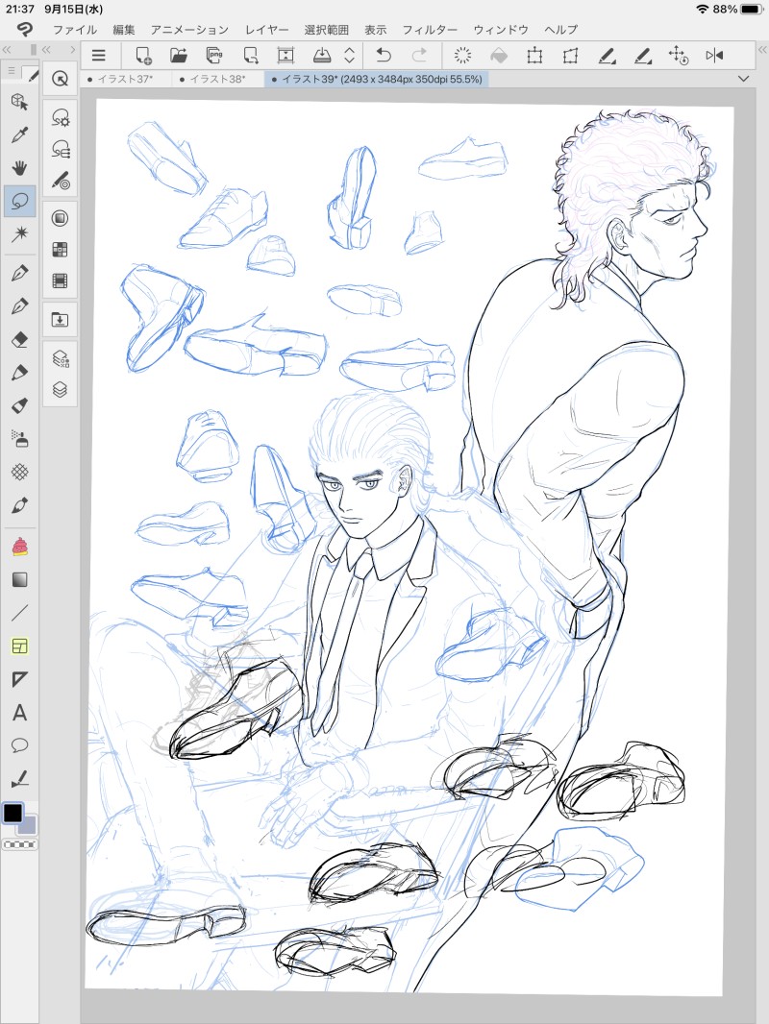Select the triangle Ruler tool
The image size is (769, 1024).
[19, 679]
